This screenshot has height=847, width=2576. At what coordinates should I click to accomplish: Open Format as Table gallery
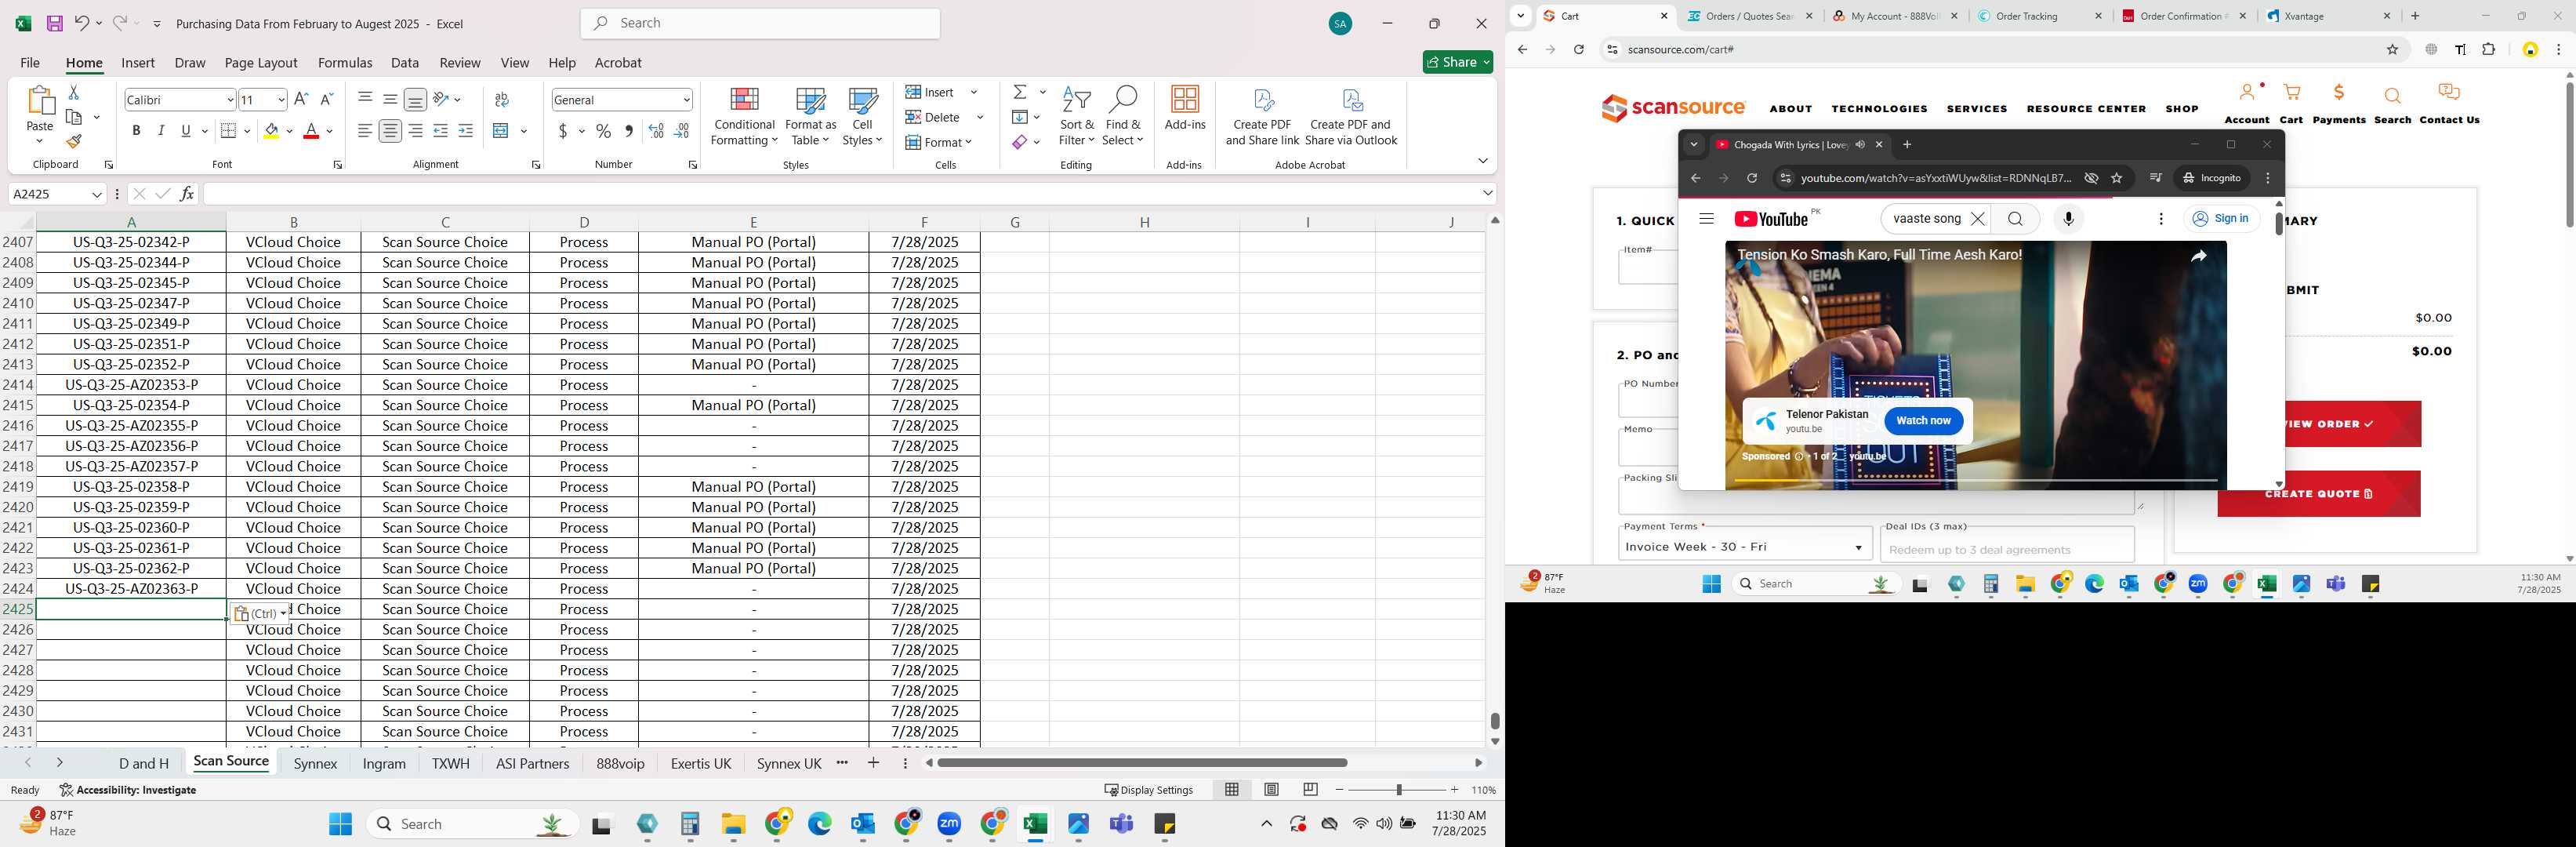[x=810, y=117]
